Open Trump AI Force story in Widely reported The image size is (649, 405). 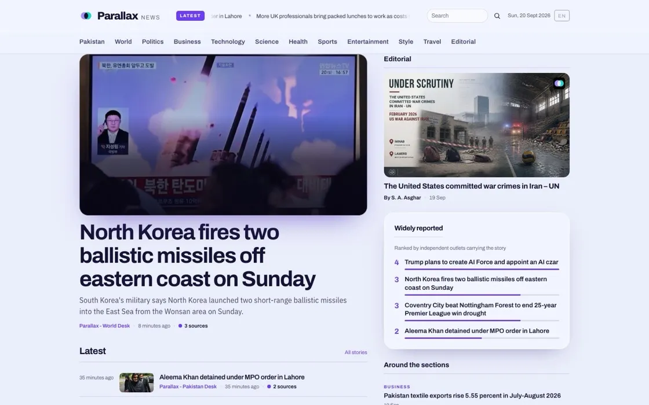(482, 262)
